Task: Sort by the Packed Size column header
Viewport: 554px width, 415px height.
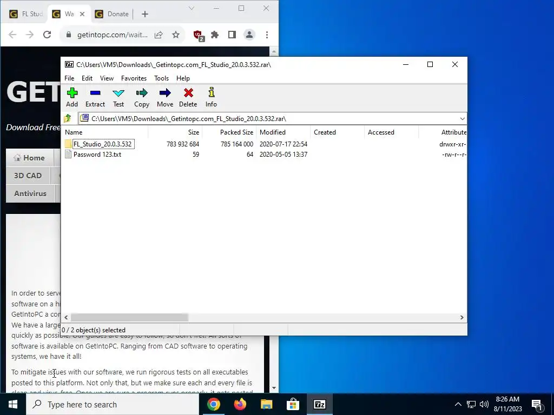Action: 229,132
